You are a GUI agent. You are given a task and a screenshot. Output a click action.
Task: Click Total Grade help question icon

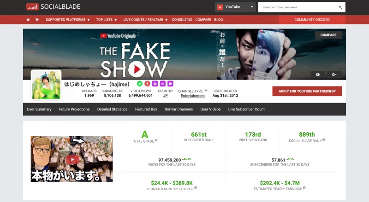[156, 140]
